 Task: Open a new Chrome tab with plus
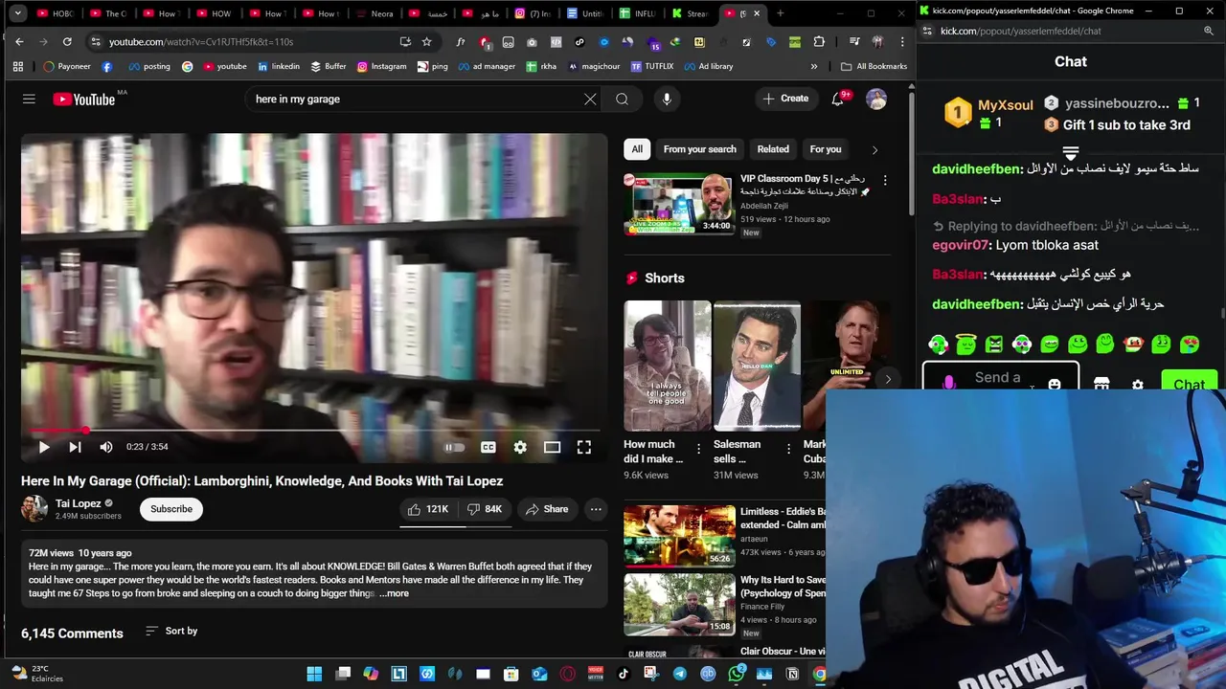[x=781, y=13]
